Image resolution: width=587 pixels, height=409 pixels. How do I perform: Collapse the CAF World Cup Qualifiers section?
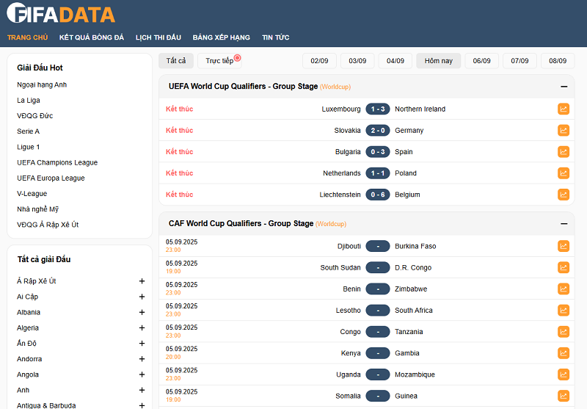click(564, 224)
